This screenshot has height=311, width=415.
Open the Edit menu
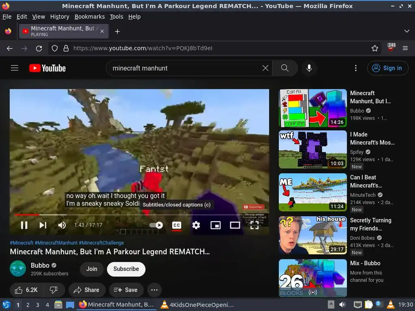pyautogui.click(x=22, y=17)
